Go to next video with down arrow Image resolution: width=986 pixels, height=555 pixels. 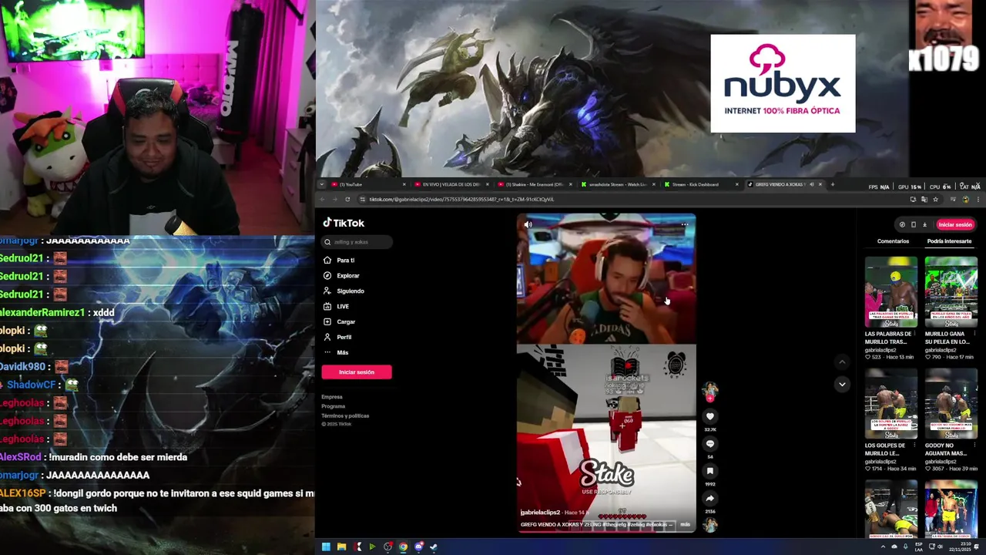pos(842,384)
